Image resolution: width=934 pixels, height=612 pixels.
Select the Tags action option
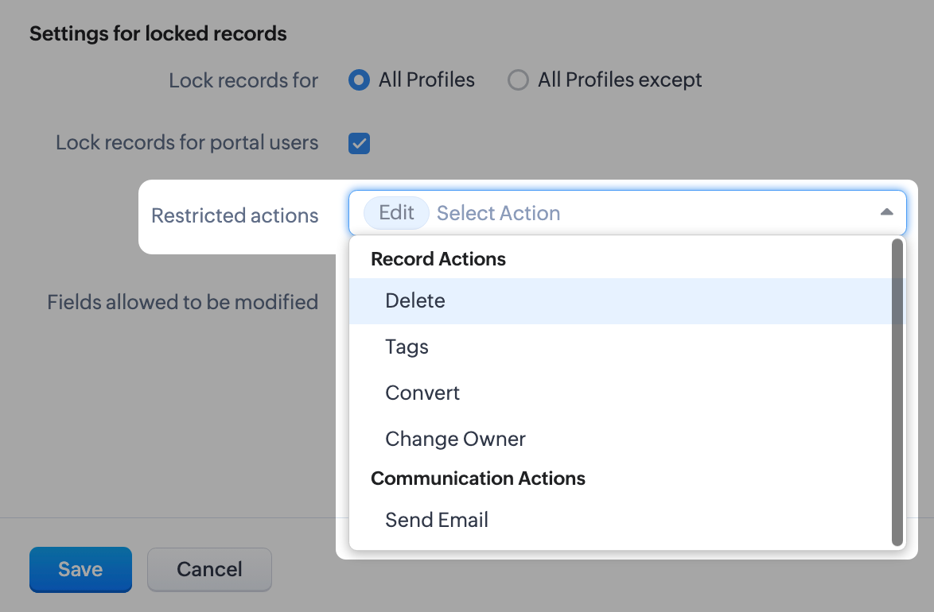coord(407,347)
